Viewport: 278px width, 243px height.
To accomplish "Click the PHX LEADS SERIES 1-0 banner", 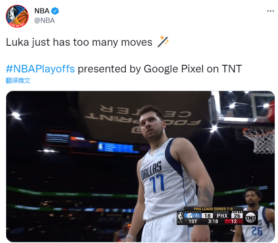I will [213, 209].
